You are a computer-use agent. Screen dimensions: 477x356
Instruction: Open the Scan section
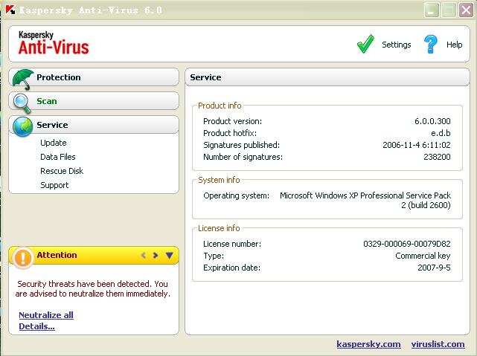coord(94,101)
